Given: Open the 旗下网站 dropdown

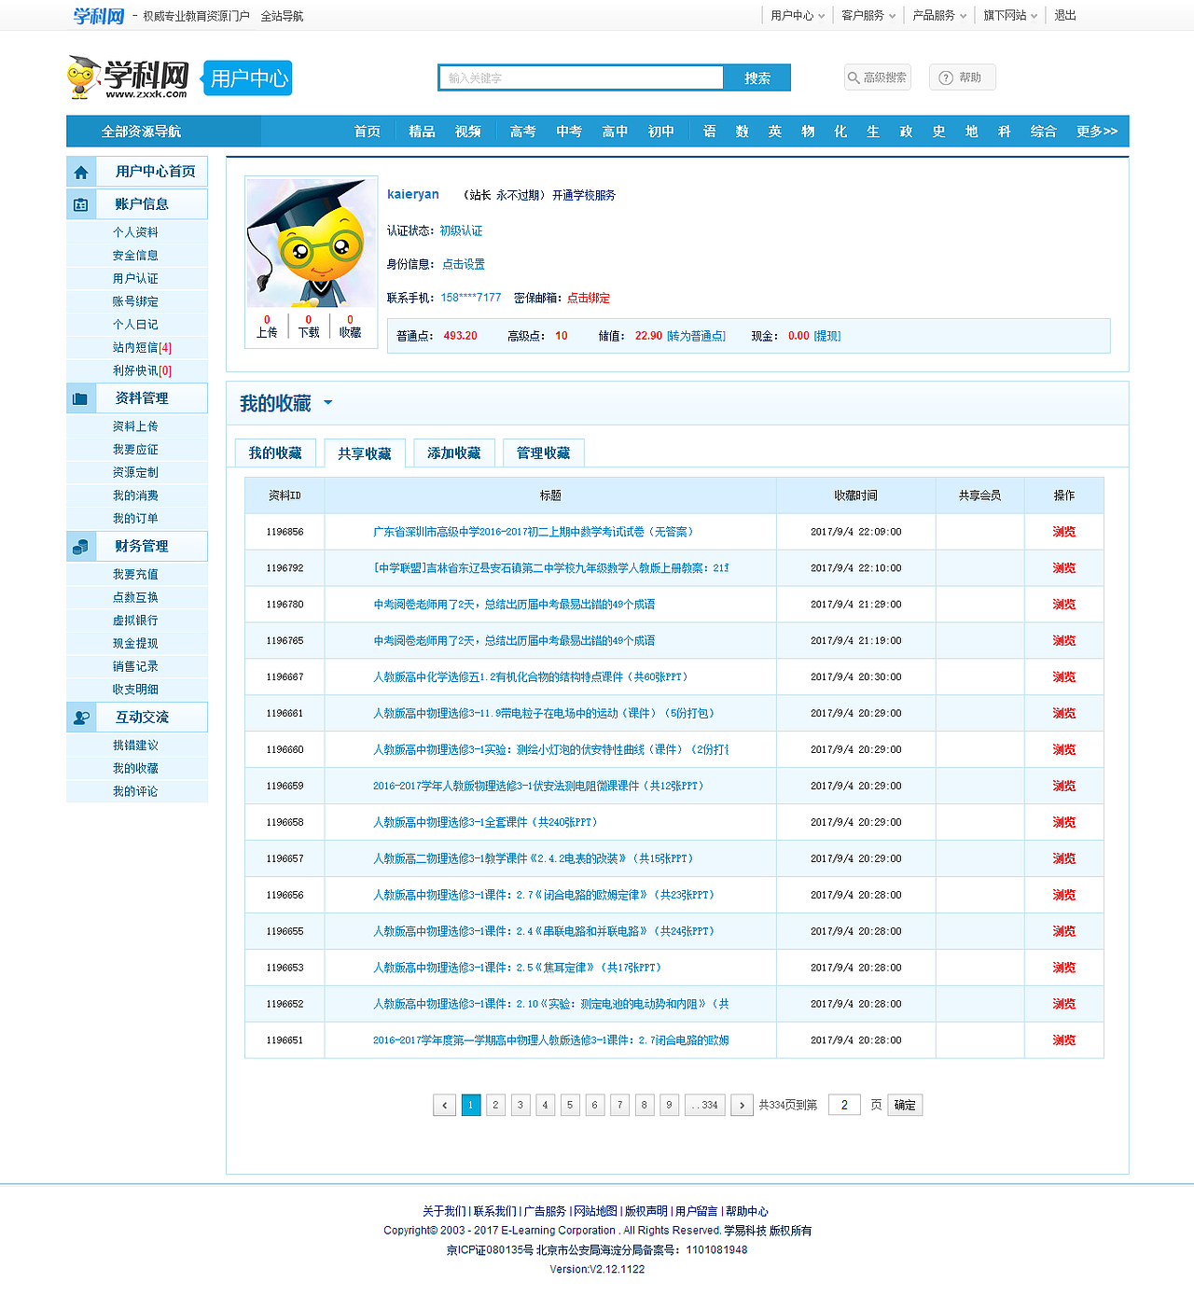Looking at the screenshot, I should tap(1007, 15).
